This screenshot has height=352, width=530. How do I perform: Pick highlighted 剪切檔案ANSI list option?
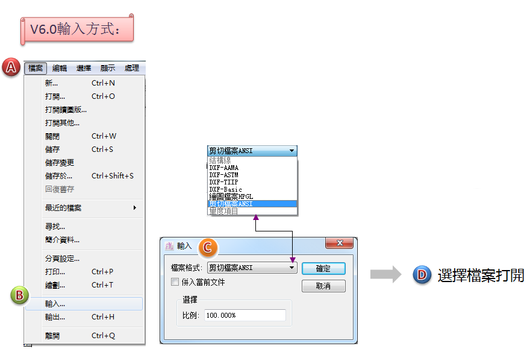252,204
